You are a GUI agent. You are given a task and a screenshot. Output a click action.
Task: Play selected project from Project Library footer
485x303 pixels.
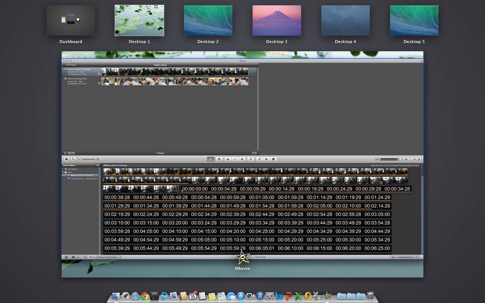click(x=72, y=153)
